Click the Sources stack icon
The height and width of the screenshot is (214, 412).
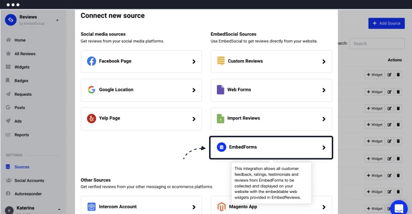pyautogui.click(x=8, y=167)
